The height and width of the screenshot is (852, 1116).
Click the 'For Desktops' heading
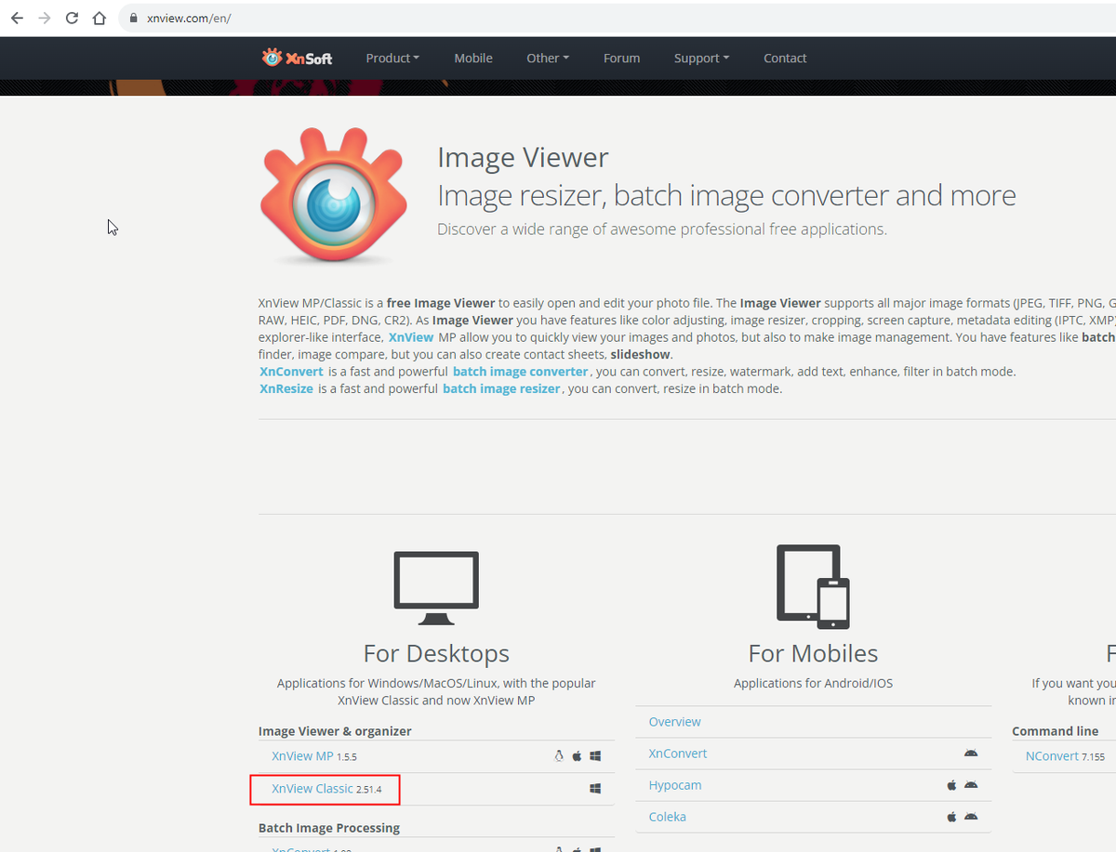tap(436, 653)
